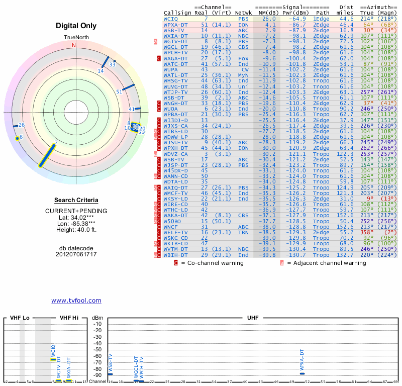402x386 pixels.
Task: Open the www.tvfool.com link
Action: click(76, 301)
